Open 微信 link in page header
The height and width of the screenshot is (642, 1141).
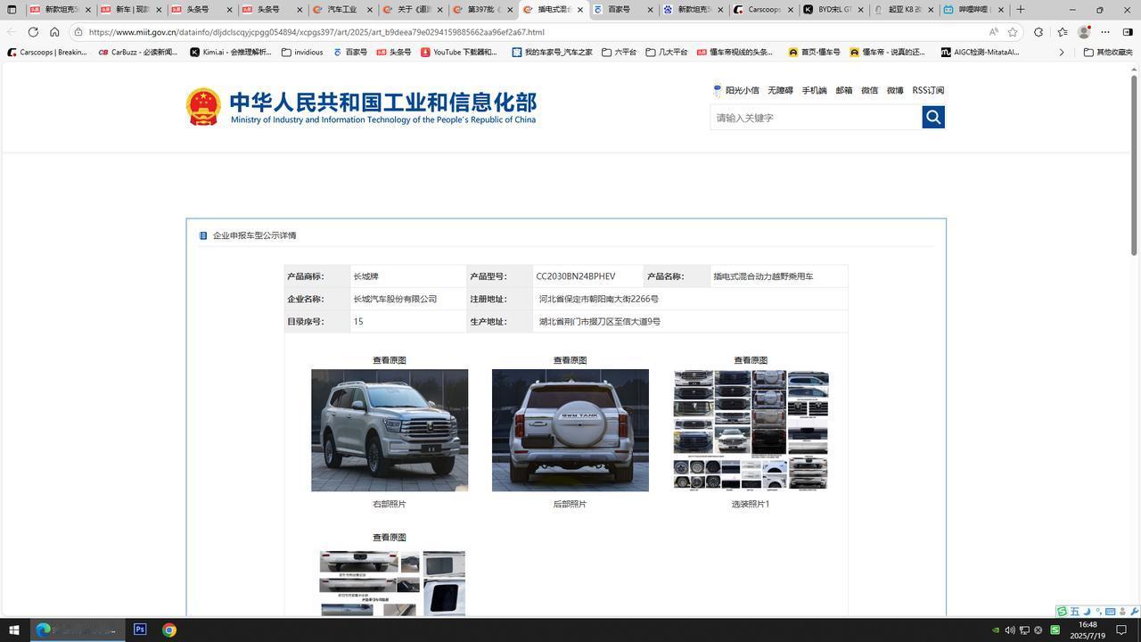869,90
